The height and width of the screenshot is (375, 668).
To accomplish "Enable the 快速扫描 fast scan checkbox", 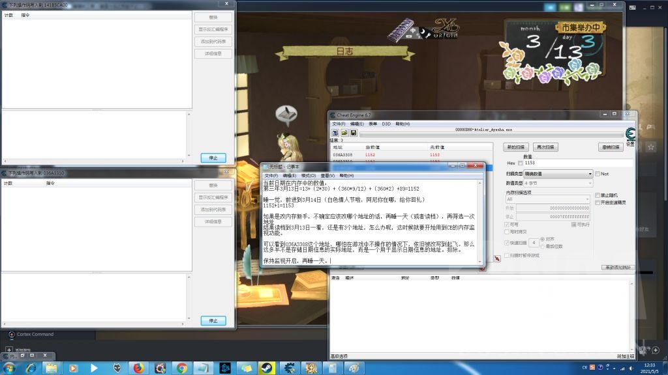I will tap(506, 242).
